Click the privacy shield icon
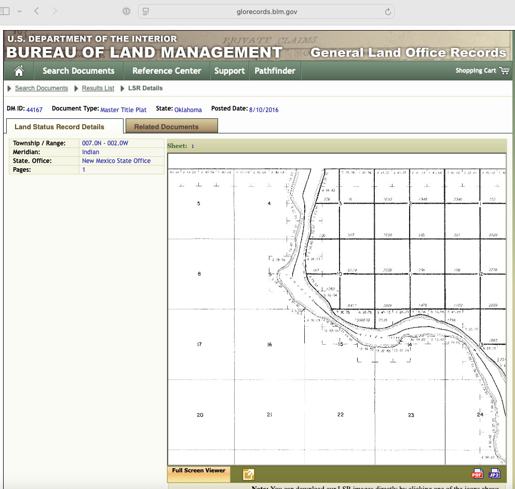The height and width of the screenshot is (489, 515). (126, 11)
